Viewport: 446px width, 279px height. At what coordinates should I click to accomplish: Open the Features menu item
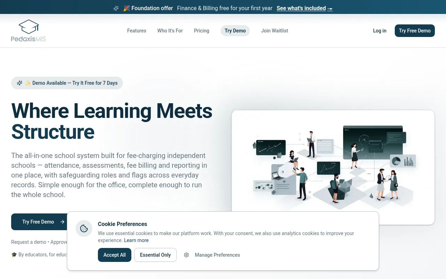point(137,31)
